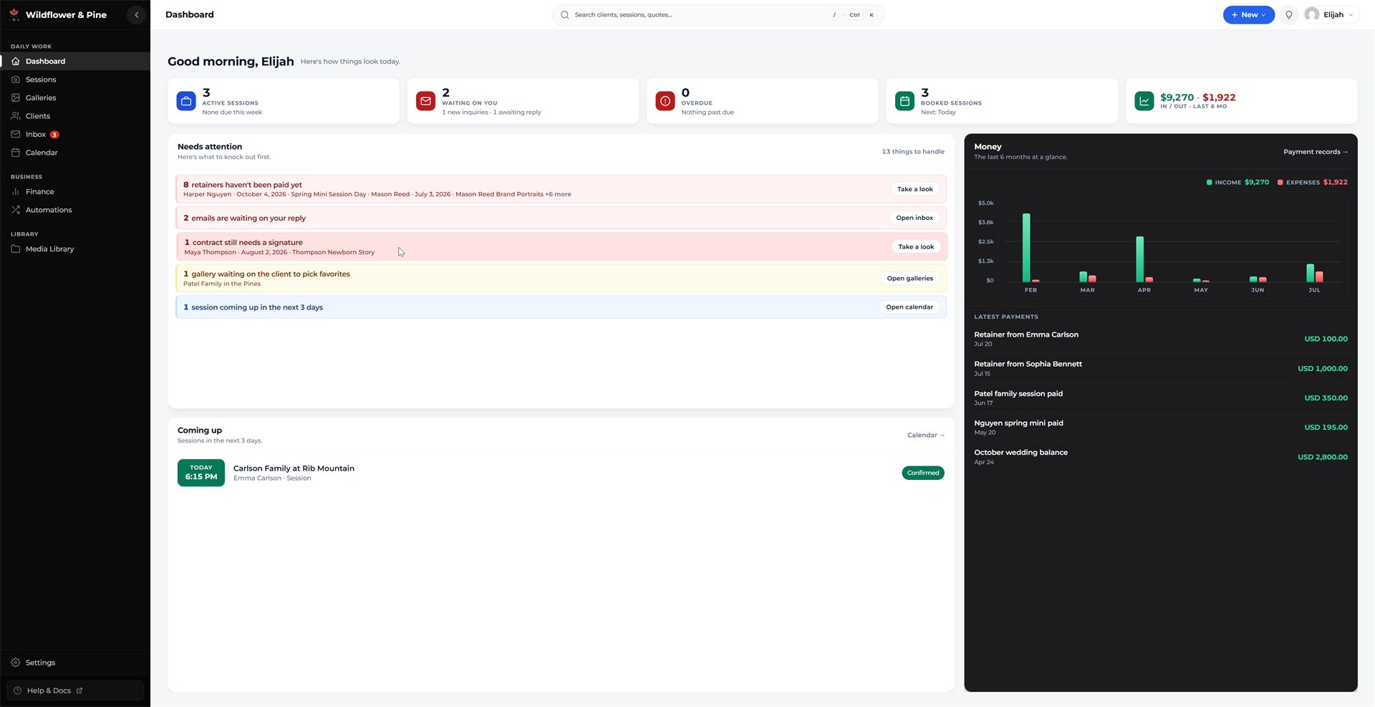Screen dimensions: 1375x707
Task: Open the New dropdown button
Action: (1248, 14)
